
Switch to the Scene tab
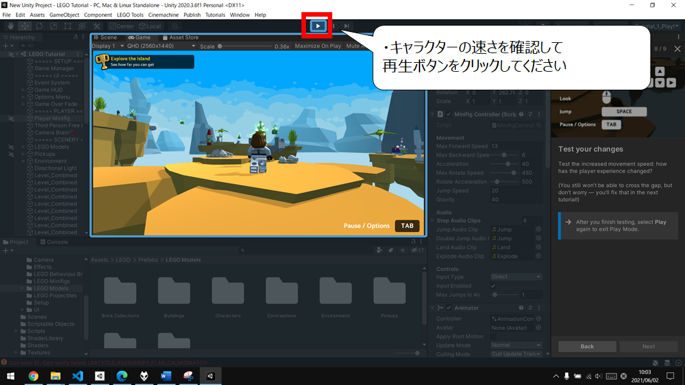[x=106, y=38]
